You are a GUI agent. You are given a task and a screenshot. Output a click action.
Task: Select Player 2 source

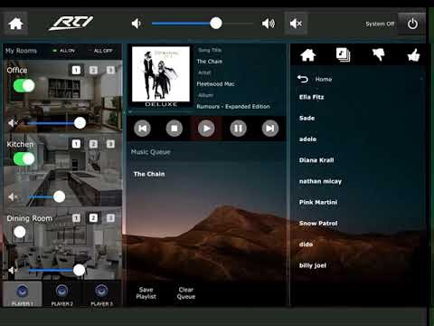click(x=62, y=294)
